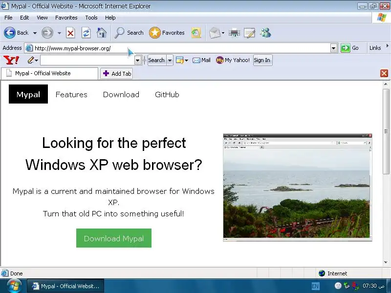The height and width of the screenshot is (293, 391).
Task: Expand the Yahoo bookmarks dropdown arrow
Action: [187, 60]
